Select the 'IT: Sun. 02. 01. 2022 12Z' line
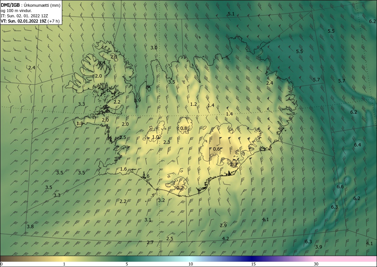 [24, 16]
